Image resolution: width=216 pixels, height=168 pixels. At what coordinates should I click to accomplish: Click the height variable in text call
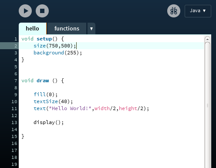point(128,108)
